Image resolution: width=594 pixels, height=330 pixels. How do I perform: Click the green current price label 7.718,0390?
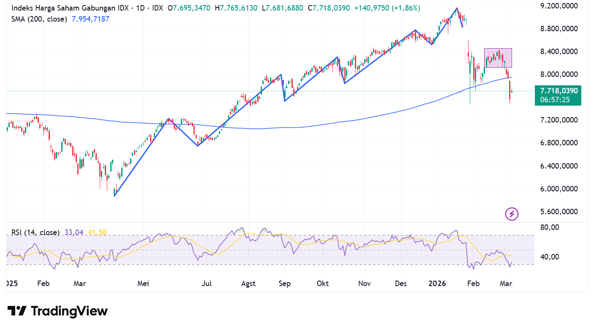click(x=557, y=91)
